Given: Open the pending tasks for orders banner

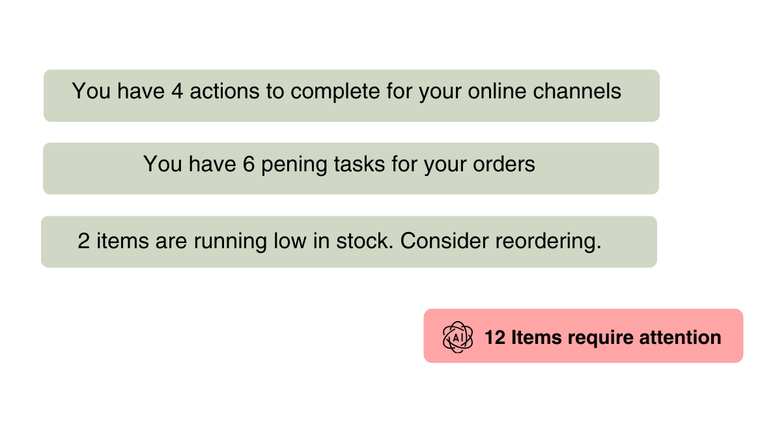Looking at the screenshot, I should point(351,169).
